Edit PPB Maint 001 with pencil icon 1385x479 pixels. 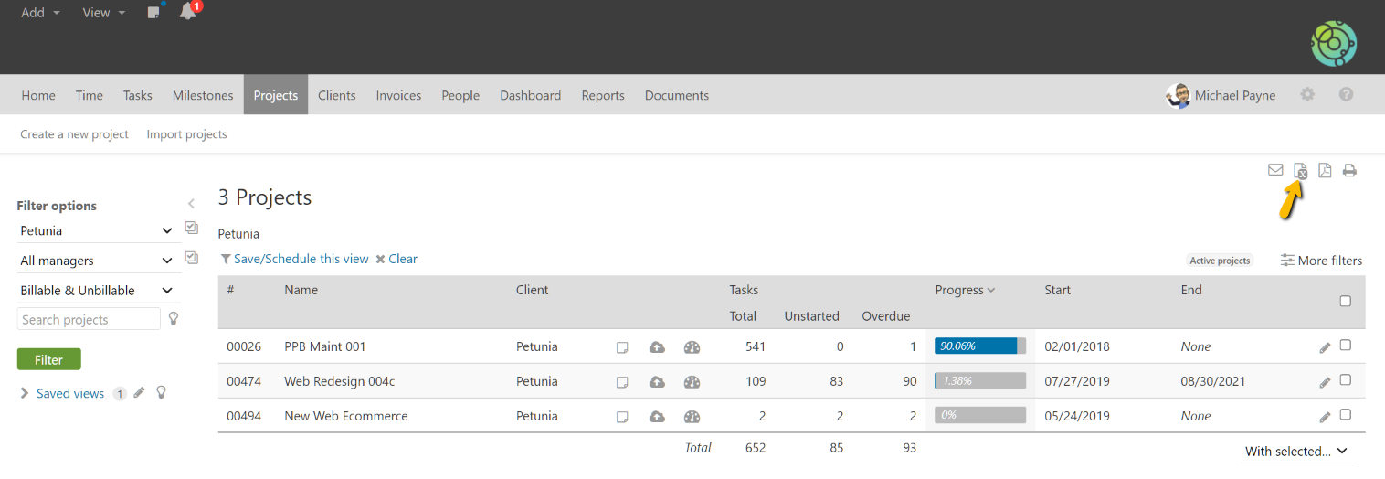coord(1325,347)
